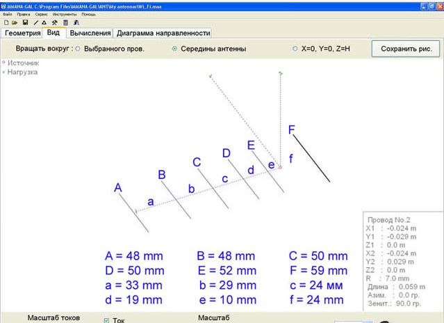
Task: Toggle the Ток checkbox
Action: [106, 320]
